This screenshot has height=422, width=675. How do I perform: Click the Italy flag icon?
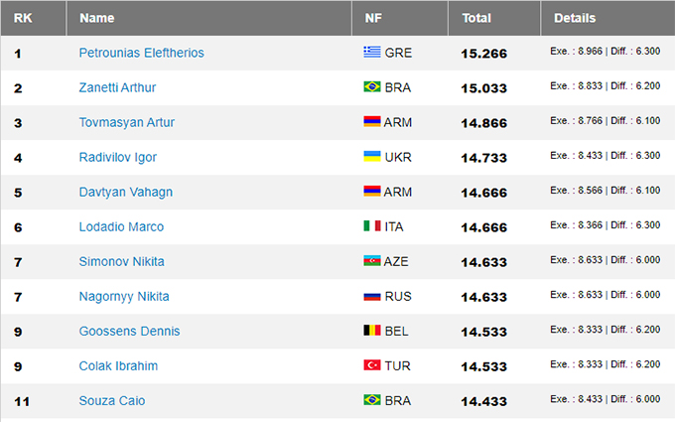372,226
